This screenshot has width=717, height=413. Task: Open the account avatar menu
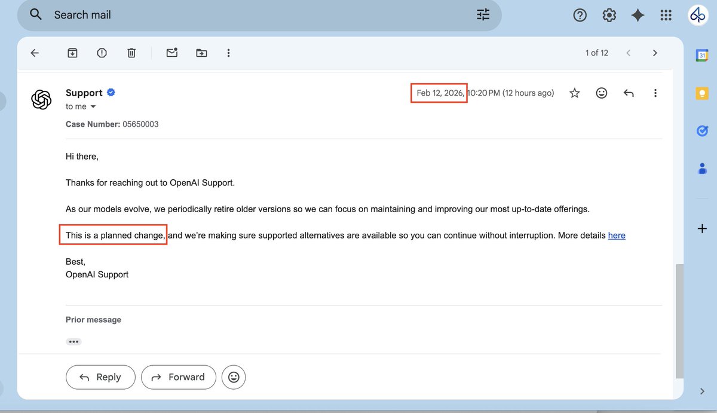coord(697,16)
